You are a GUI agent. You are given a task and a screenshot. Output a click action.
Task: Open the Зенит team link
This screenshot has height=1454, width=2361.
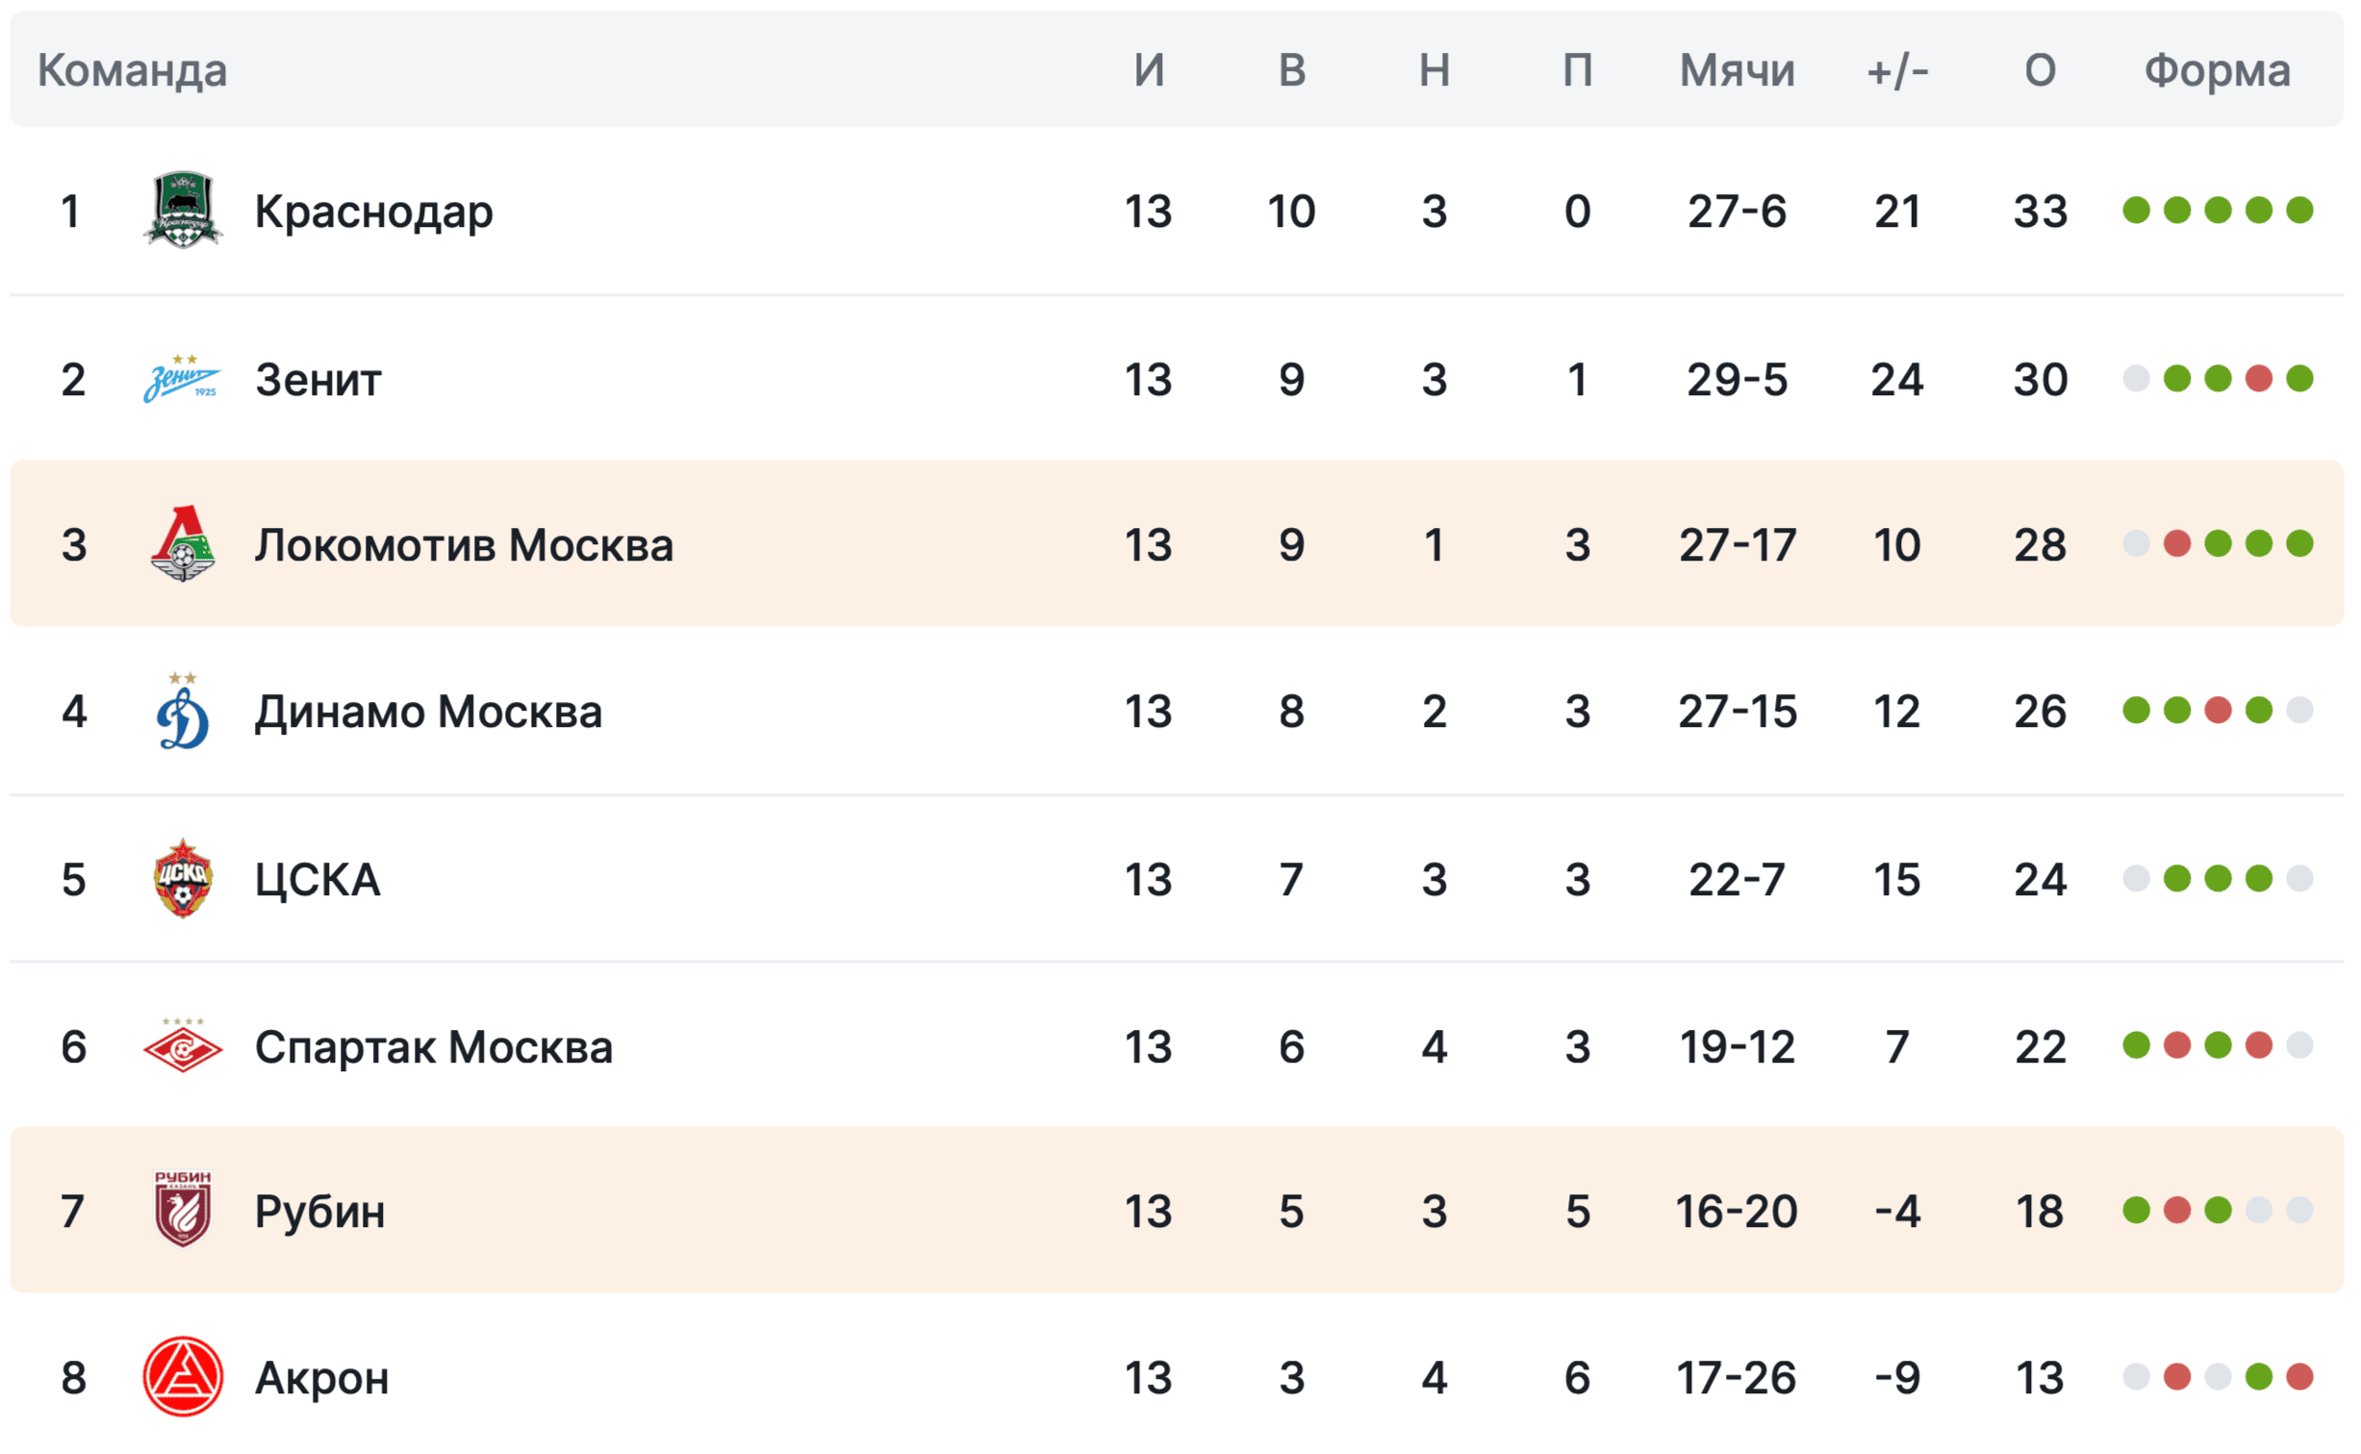point(318,379)
